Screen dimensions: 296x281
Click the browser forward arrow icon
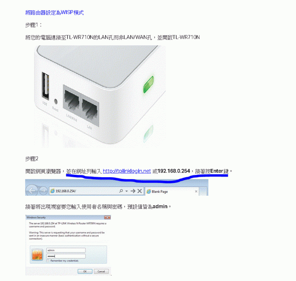(x=43, y=190)
